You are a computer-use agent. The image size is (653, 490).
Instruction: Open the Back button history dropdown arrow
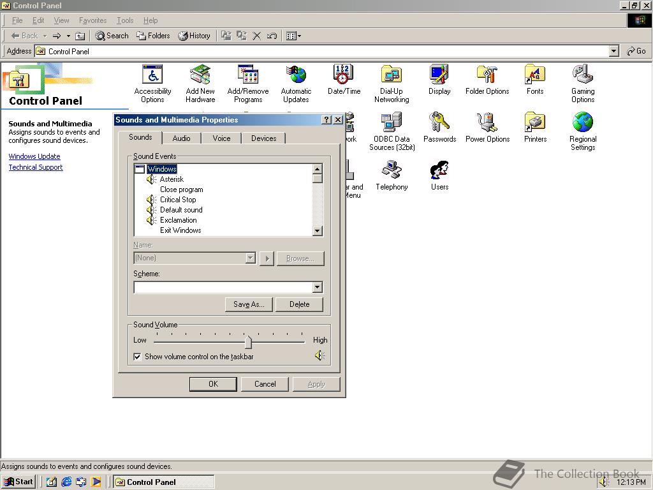click(x=45, y=36)
